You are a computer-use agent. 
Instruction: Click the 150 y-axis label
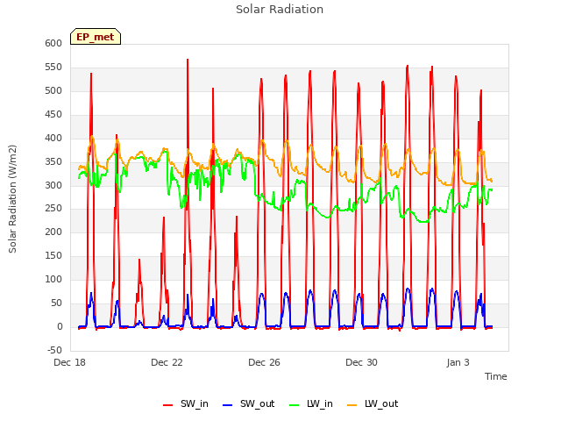pos(53,255)
